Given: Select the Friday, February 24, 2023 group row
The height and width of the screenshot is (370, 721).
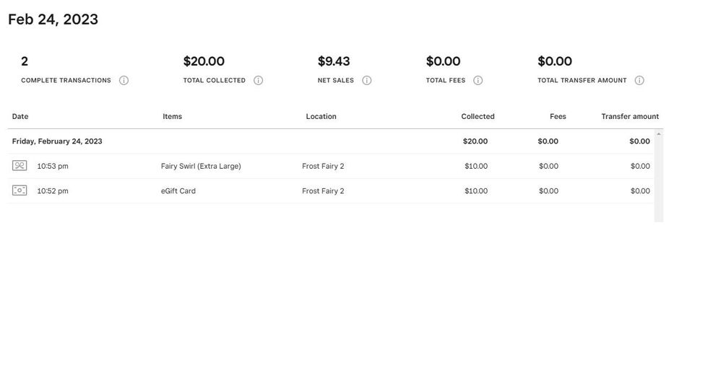Looking at the screenshot, I should (57, 141).
